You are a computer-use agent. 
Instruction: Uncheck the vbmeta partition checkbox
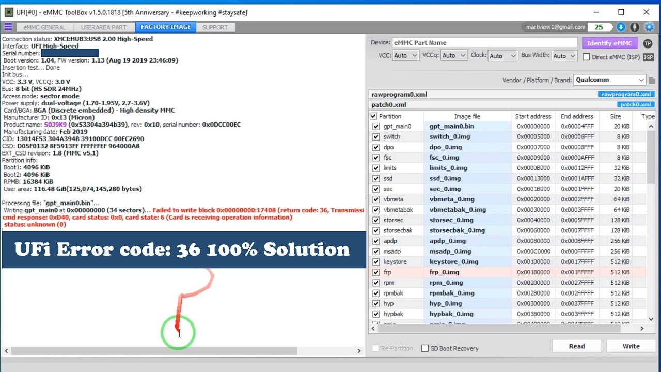click(x=376, y=199)
